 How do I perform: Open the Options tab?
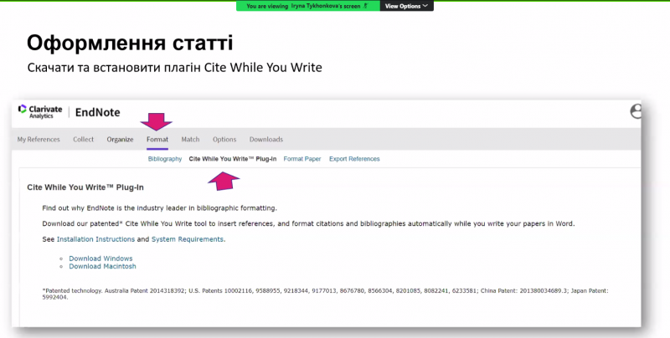tap(224, 139)
